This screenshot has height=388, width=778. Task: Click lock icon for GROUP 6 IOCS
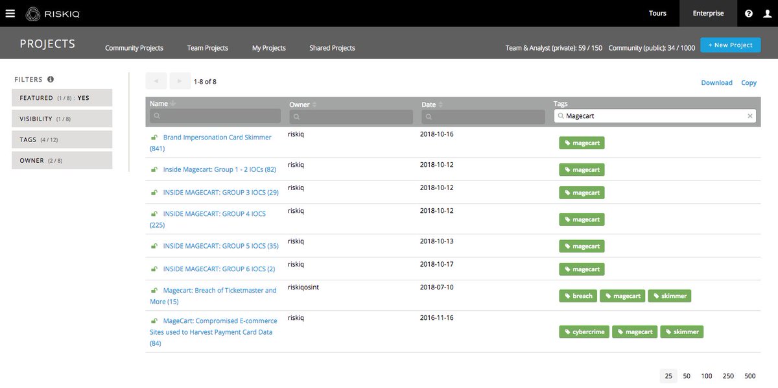pos(154,269)
